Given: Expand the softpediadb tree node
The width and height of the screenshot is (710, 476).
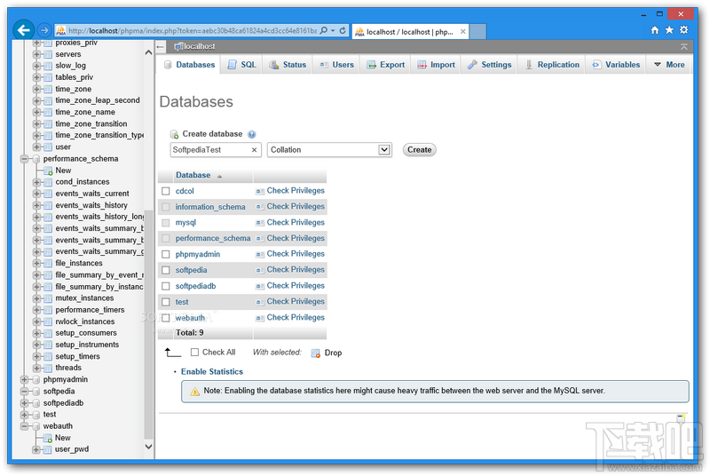Looking at the screenshot, I should pos(25,403).
